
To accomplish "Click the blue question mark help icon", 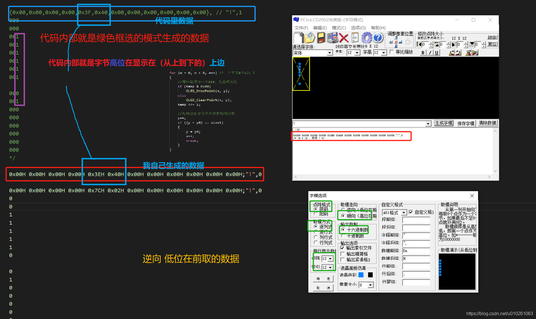I will coord(378,37).
